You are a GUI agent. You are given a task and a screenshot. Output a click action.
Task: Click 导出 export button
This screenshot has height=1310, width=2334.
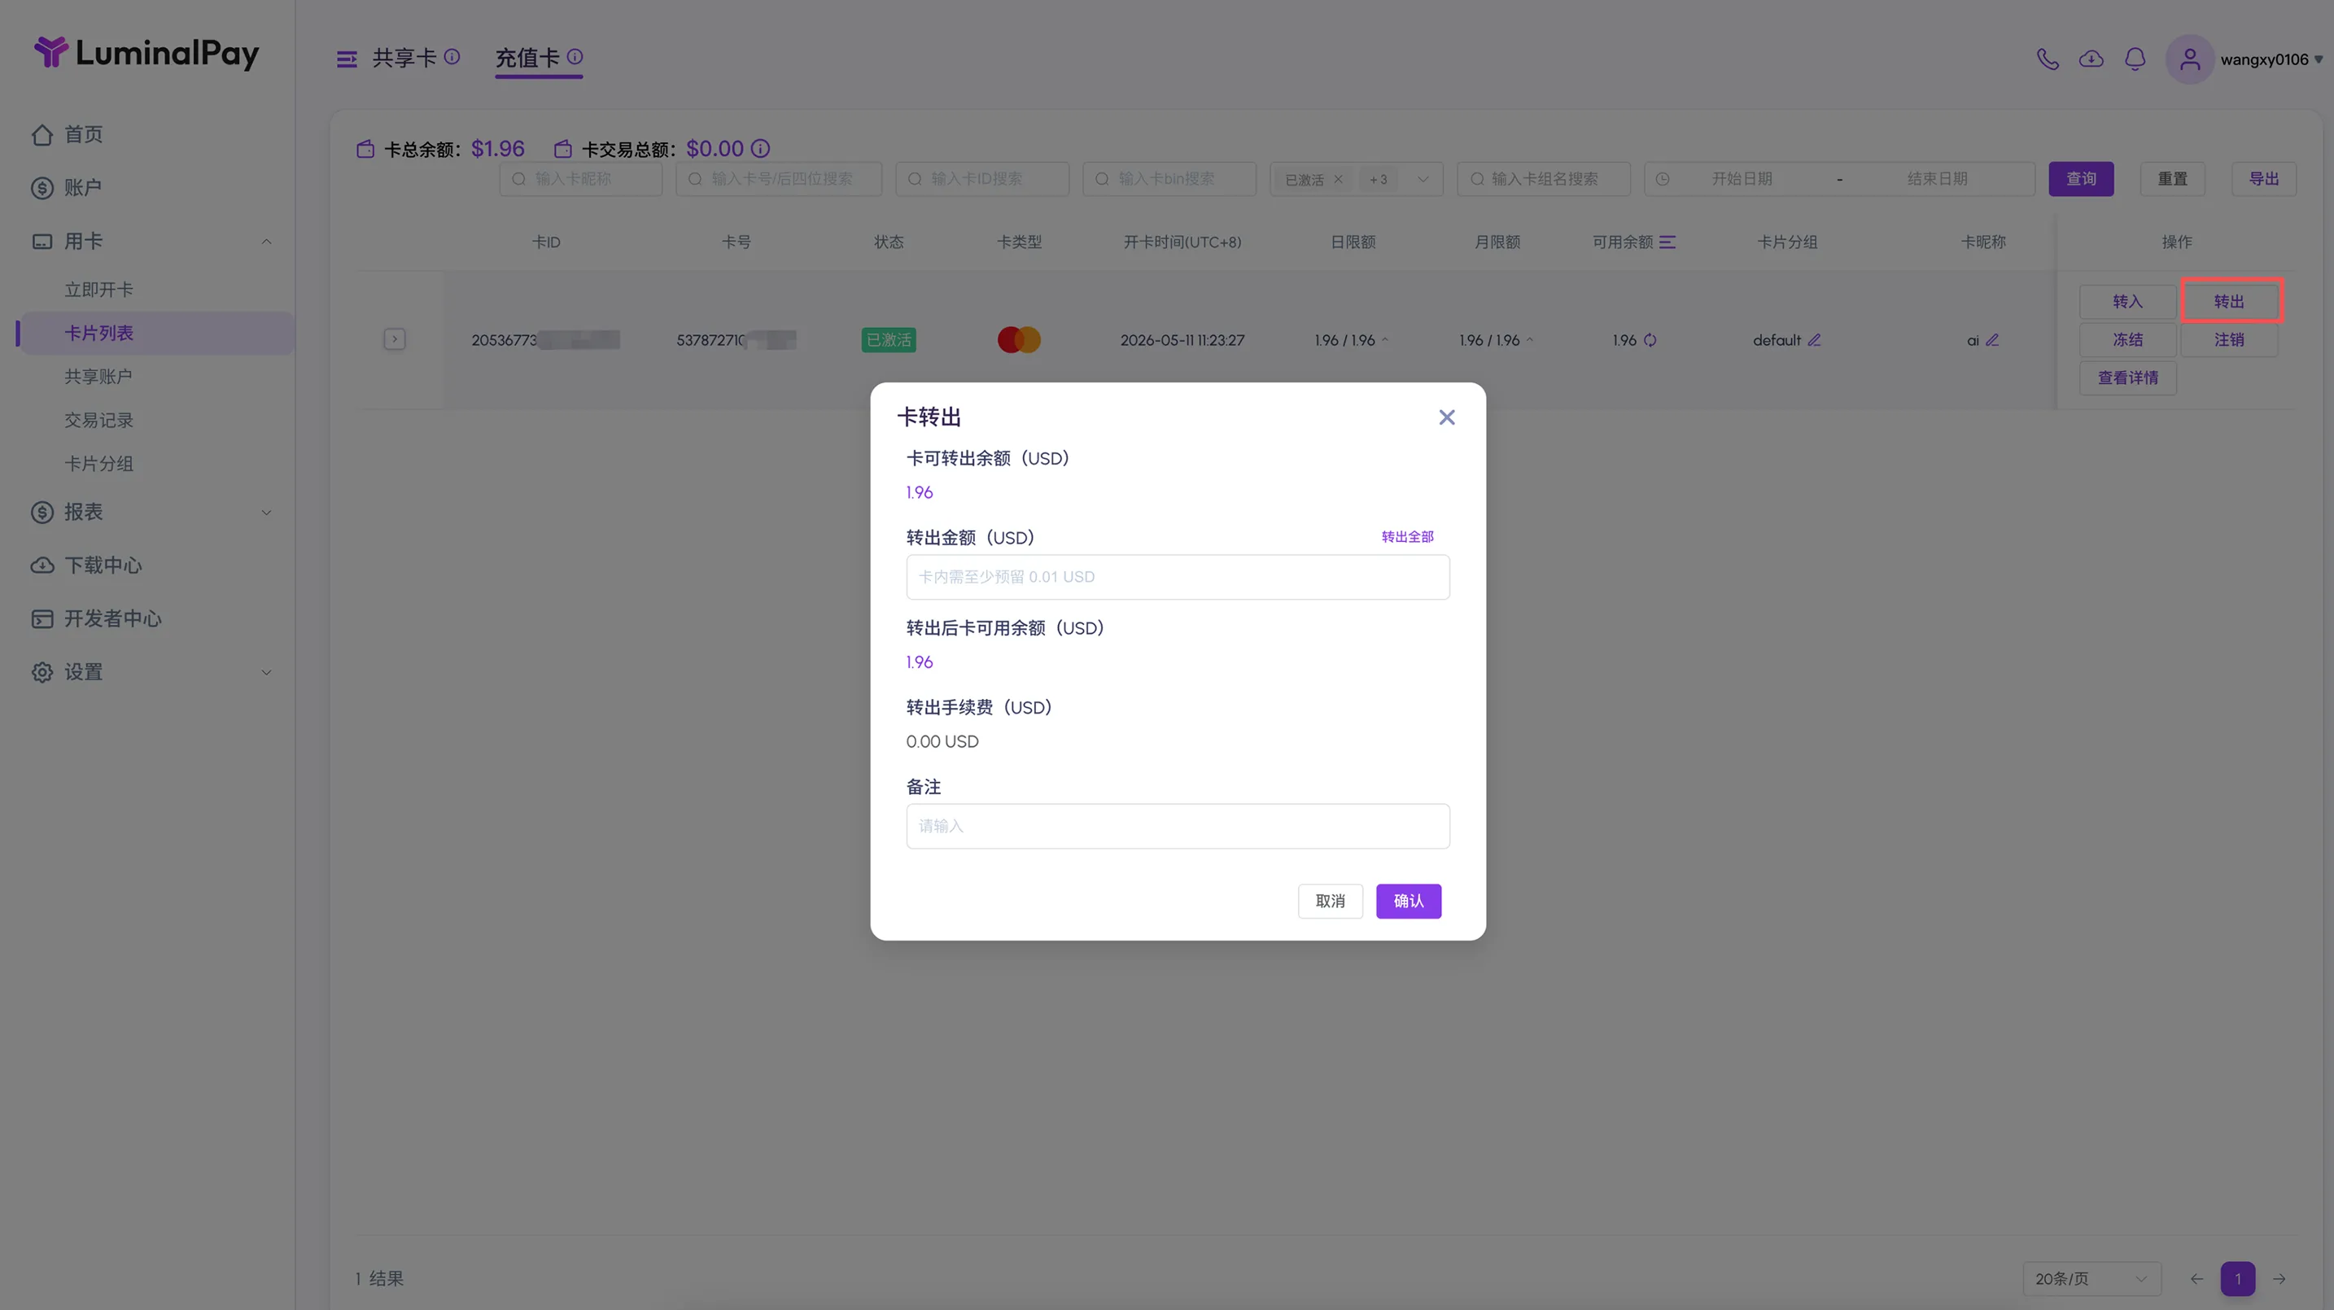click(x=2262, y=179)
